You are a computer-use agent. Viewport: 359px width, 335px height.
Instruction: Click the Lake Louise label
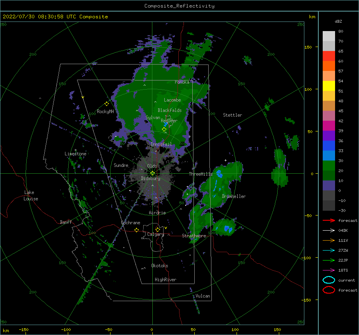(x=31, y=196)
